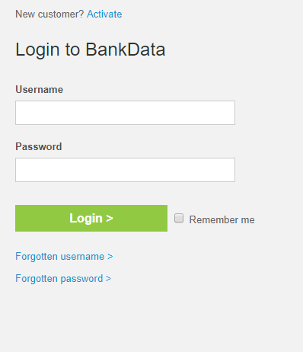This screenshot has width=303, height=352.
Task: Select the Password field label
Action: (x=39, y=146)
